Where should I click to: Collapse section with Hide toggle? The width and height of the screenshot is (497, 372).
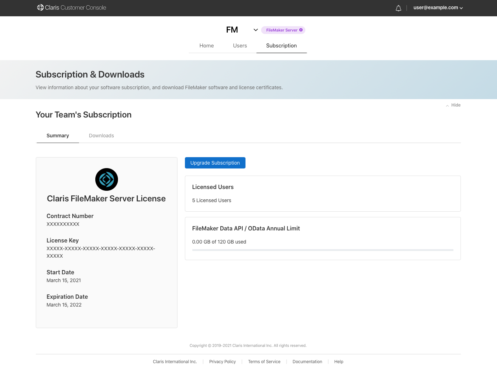click(453, 105)
